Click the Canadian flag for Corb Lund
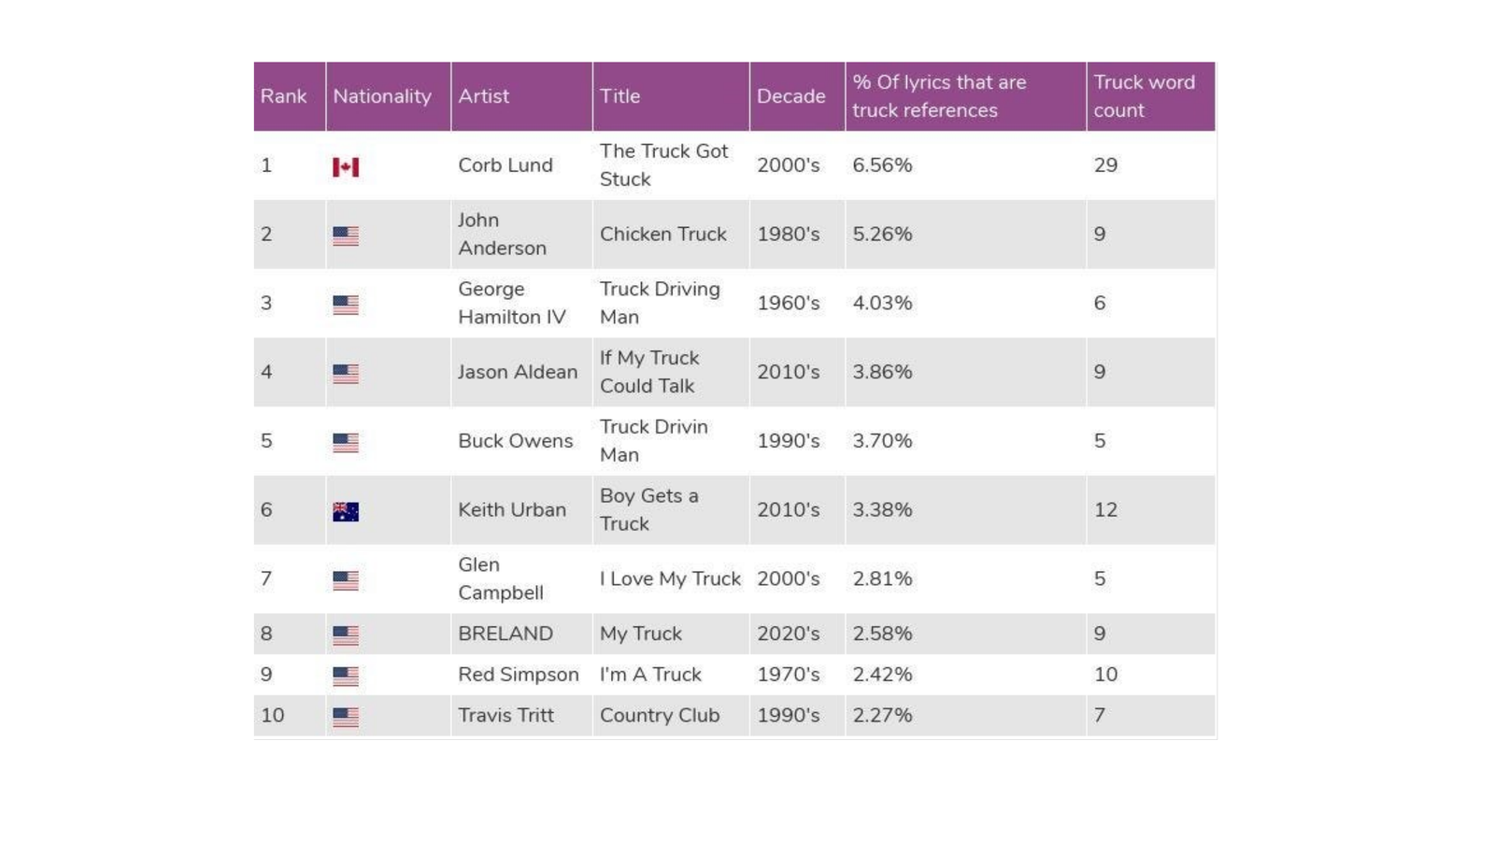 [x=346, y=167]
